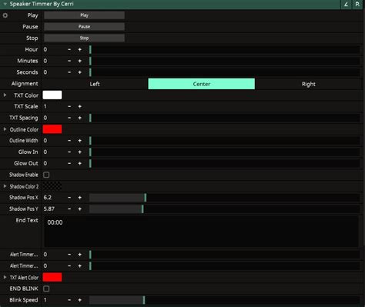365x307 pixels.
Task: Click the Minutes slider track
Action: pos(225,61)
